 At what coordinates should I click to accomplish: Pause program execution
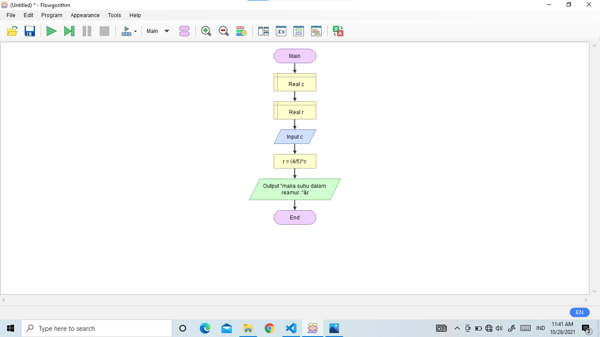coord(87,31)
